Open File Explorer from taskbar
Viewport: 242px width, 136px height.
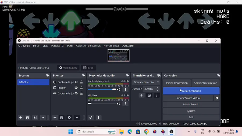(x=122, y=131)
